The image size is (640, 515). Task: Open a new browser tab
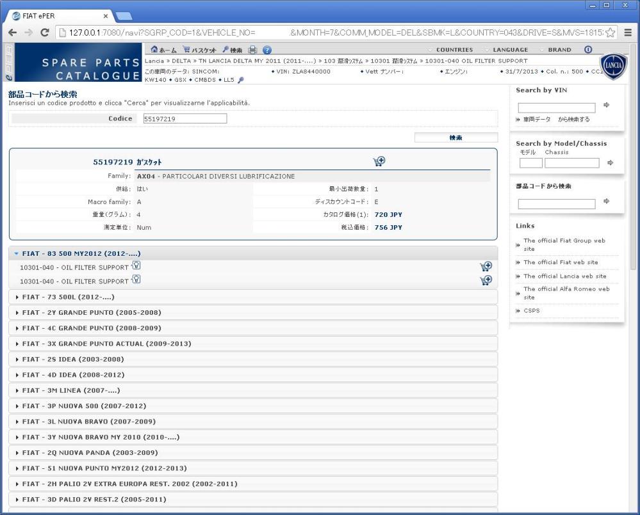tap(124, 16)
